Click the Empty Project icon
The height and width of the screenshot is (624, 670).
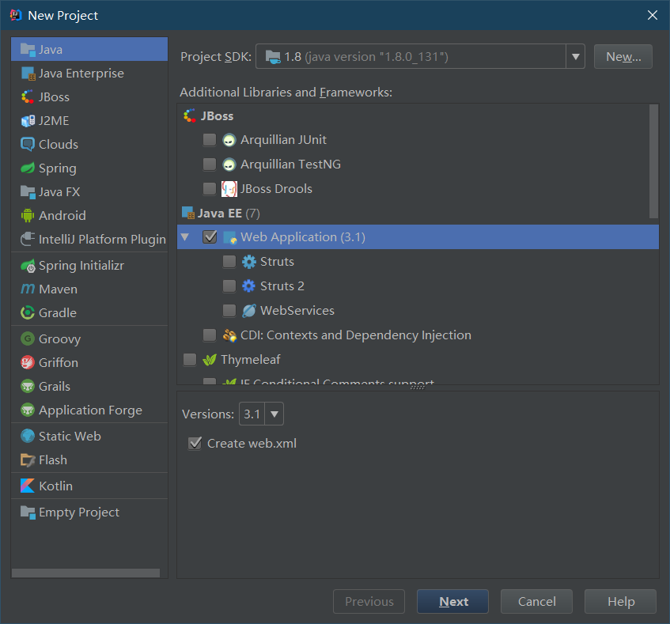click(28, 512)
